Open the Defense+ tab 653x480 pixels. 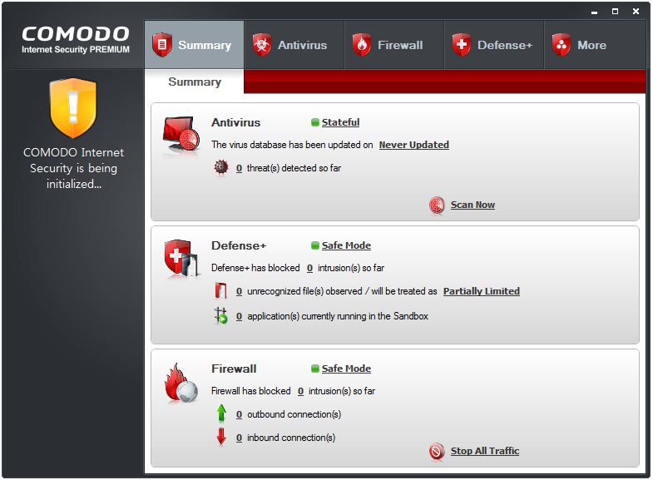tap(494, 45)
